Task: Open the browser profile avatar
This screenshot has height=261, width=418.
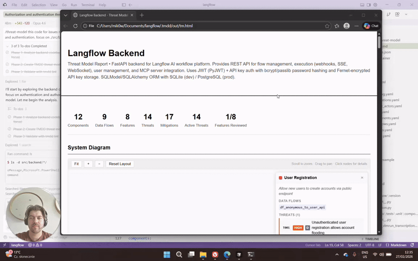Action: point(347,26)
